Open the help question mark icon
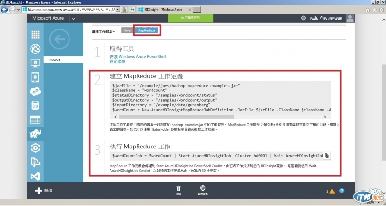The image size is (386, 206). pos(342,191)
